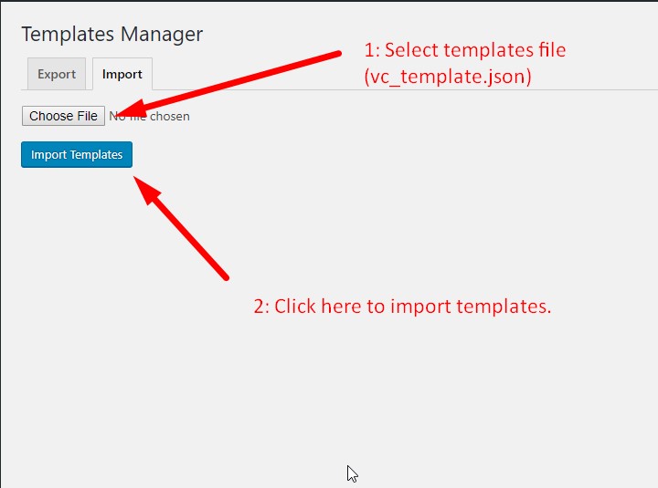
Task: Select the Import tab
Action: 122,74
